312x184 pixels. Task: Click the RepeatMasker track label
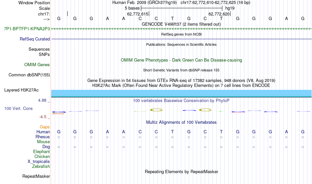tap(36, 176)
